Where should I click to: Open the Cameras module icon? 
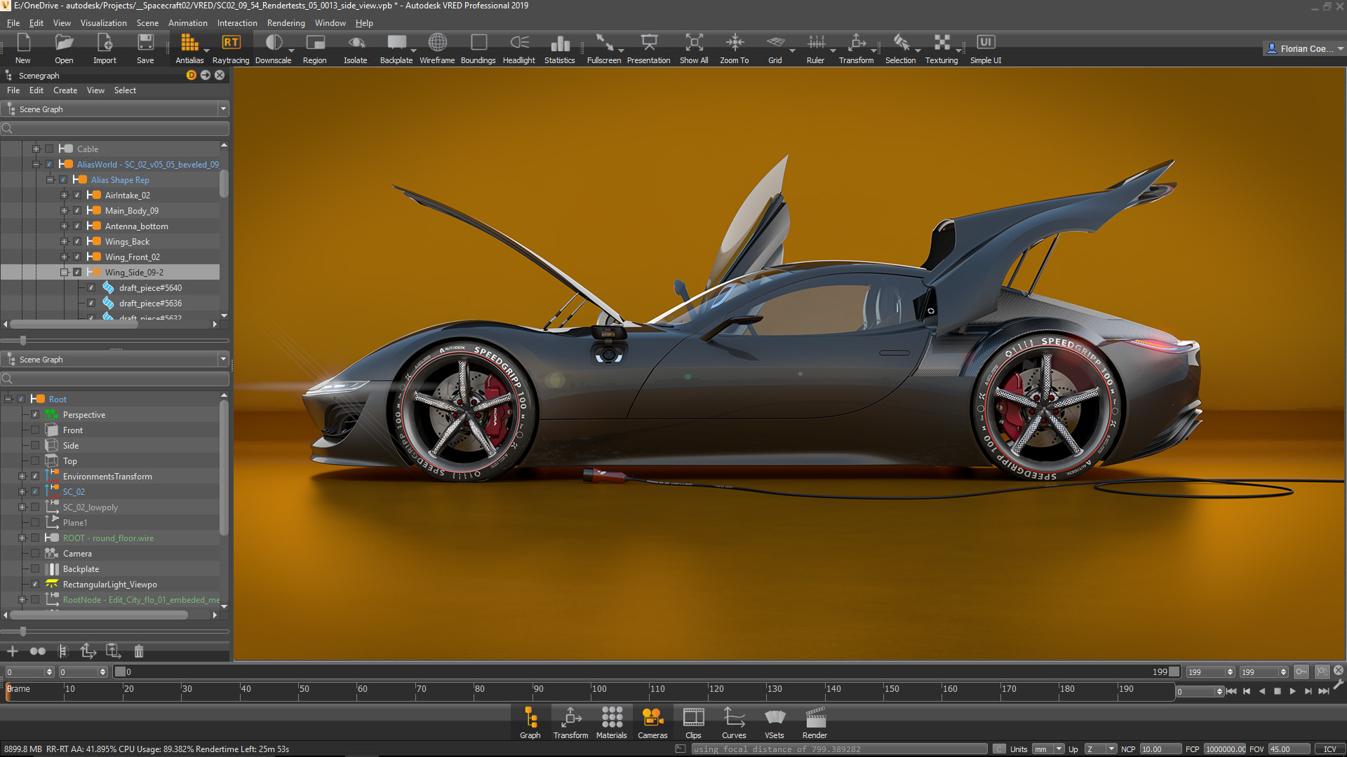(x=652, y=718)
